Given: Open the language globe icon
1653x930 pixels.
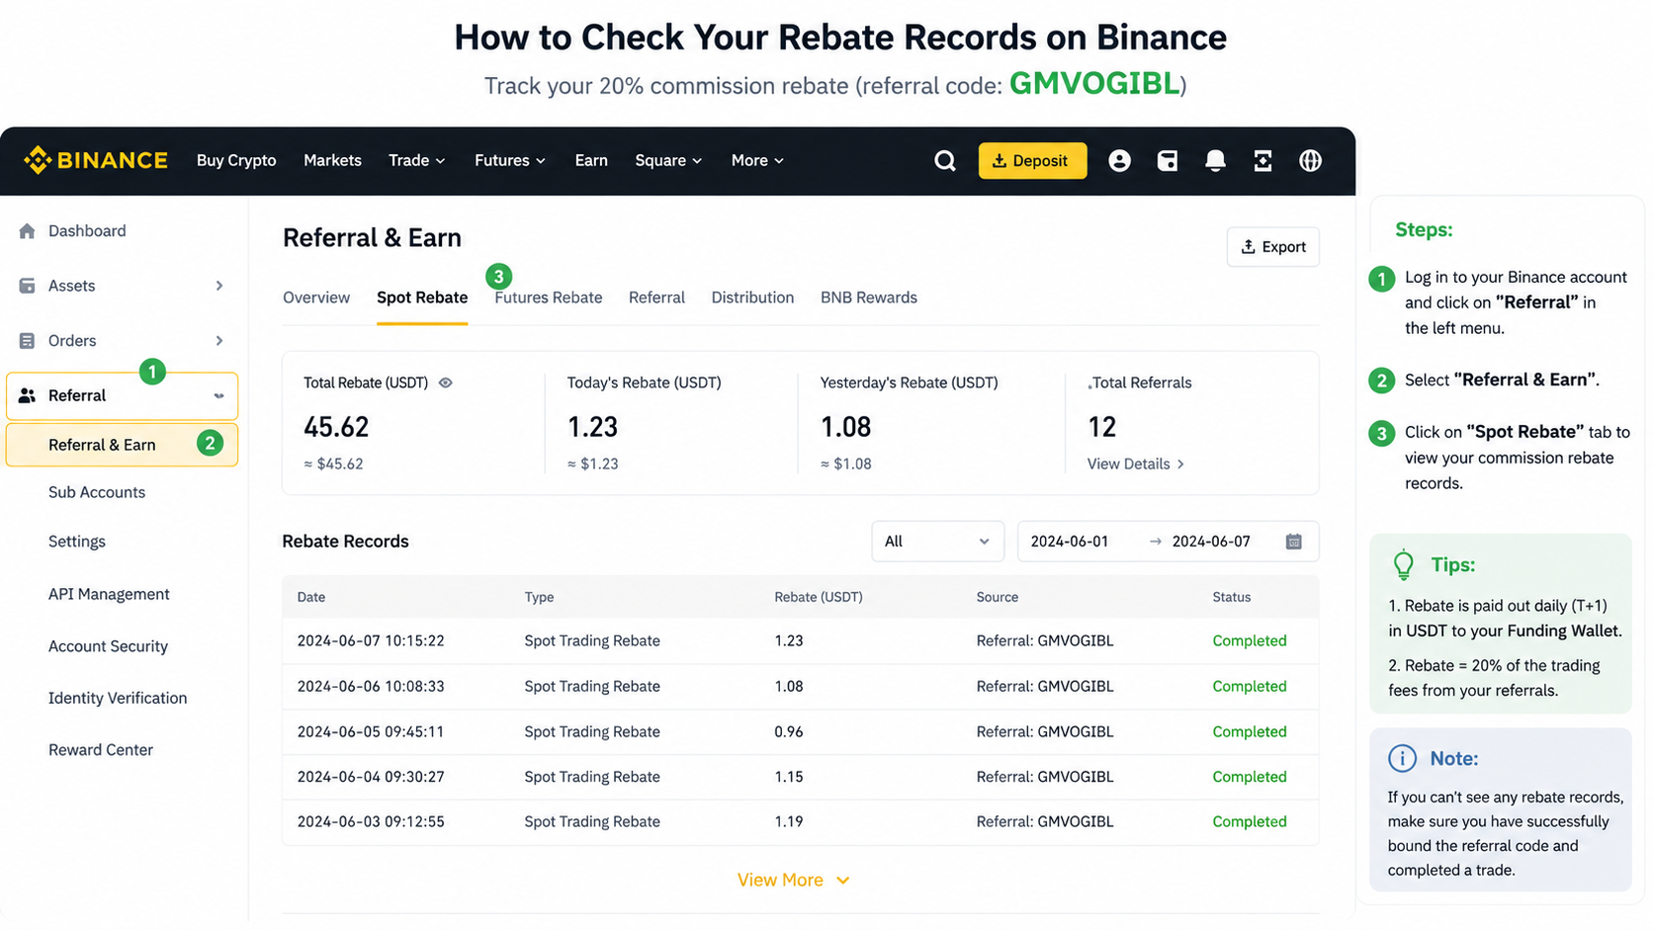Looking at the screenshot, I should [x=1310, y=160].
